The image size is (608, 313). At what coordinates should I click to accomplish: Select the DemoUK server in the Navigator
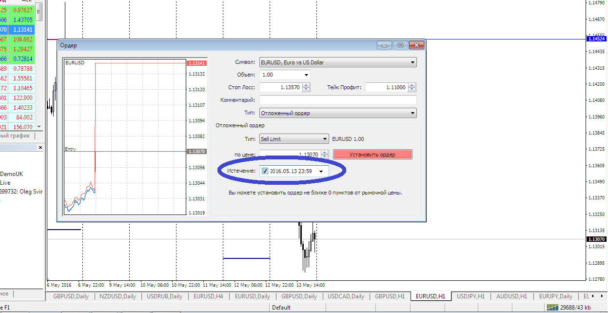tap(12, 174)
